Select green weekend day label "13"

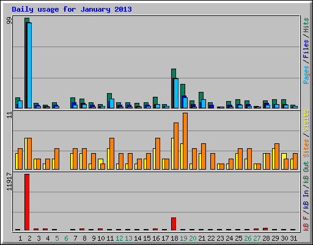128,238
